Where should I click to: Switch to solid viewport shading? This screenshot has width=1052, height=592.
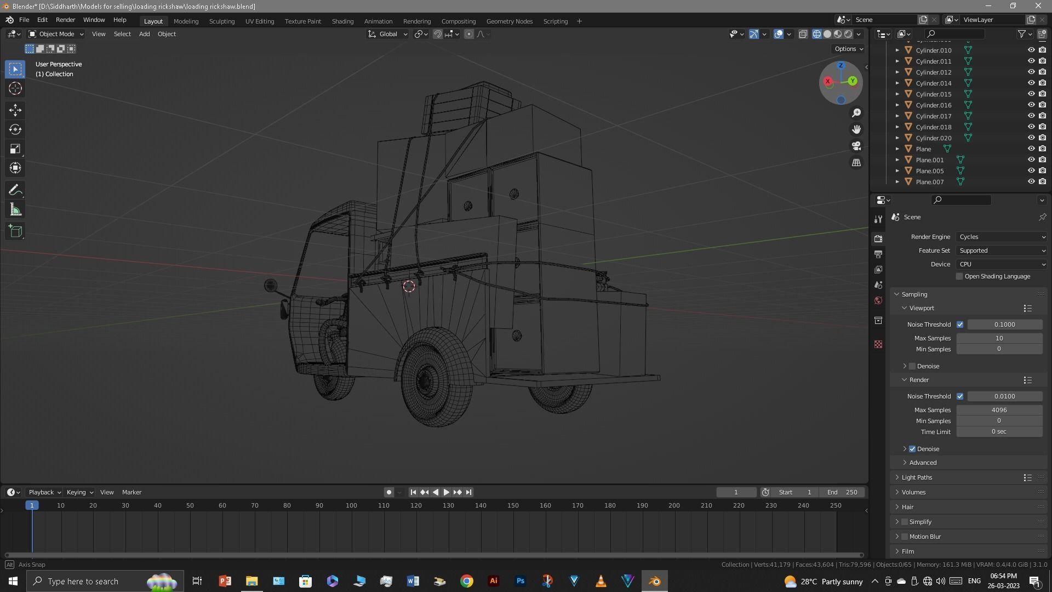coord(827,34)
